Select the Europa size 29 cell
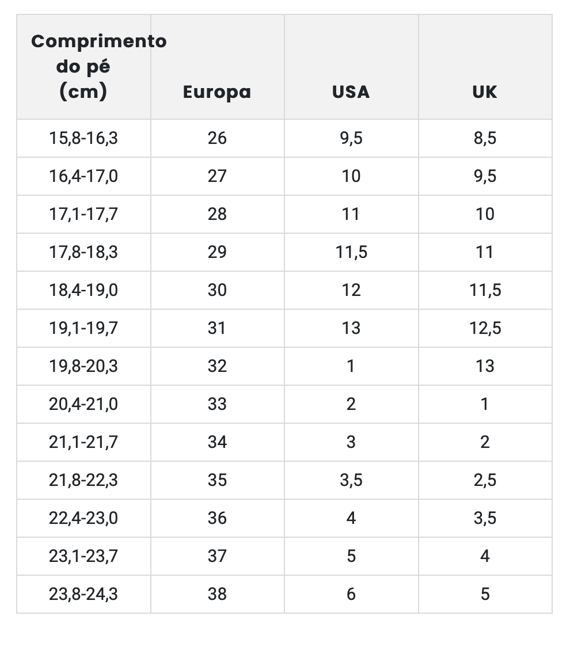This screenshot has width=570, height=646. tap(217, 252)
